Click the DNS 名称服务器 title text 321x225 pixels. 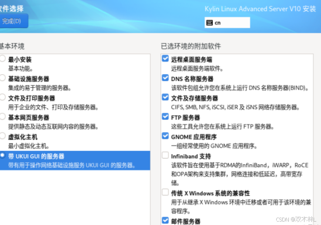[x=192, y=79]
